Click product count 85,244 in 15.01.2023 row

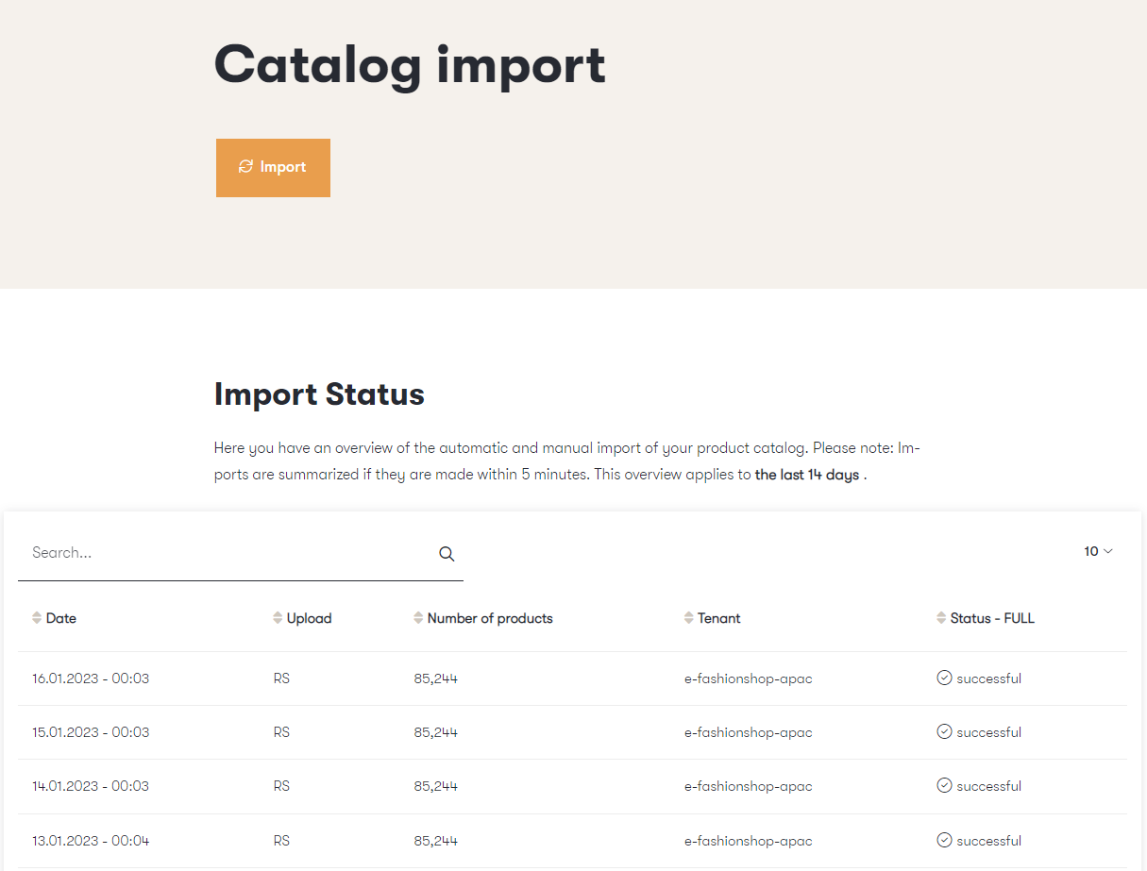(x=436, y=732)
